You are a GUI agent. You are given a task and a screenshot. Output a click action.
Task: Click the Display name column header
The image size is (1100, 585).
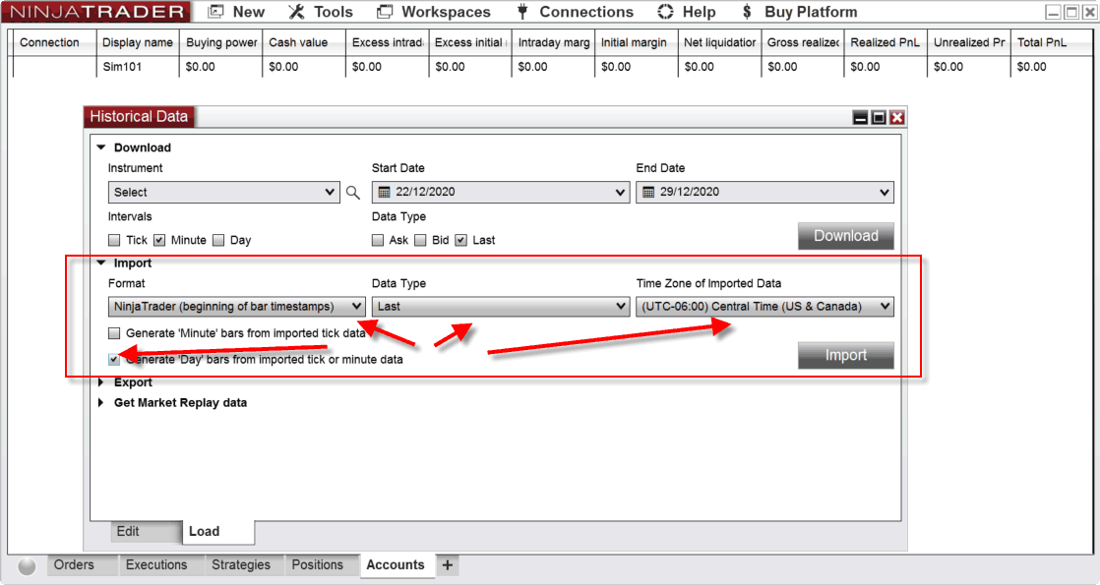click(x=138, y=43)
